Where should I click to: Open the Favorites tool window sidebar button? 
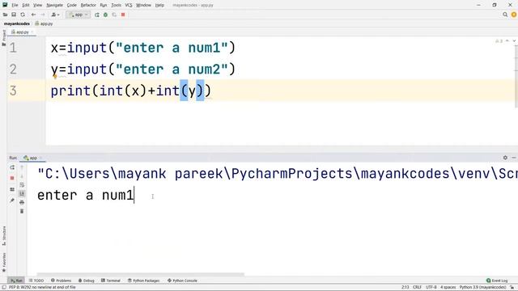pos(3,263)
